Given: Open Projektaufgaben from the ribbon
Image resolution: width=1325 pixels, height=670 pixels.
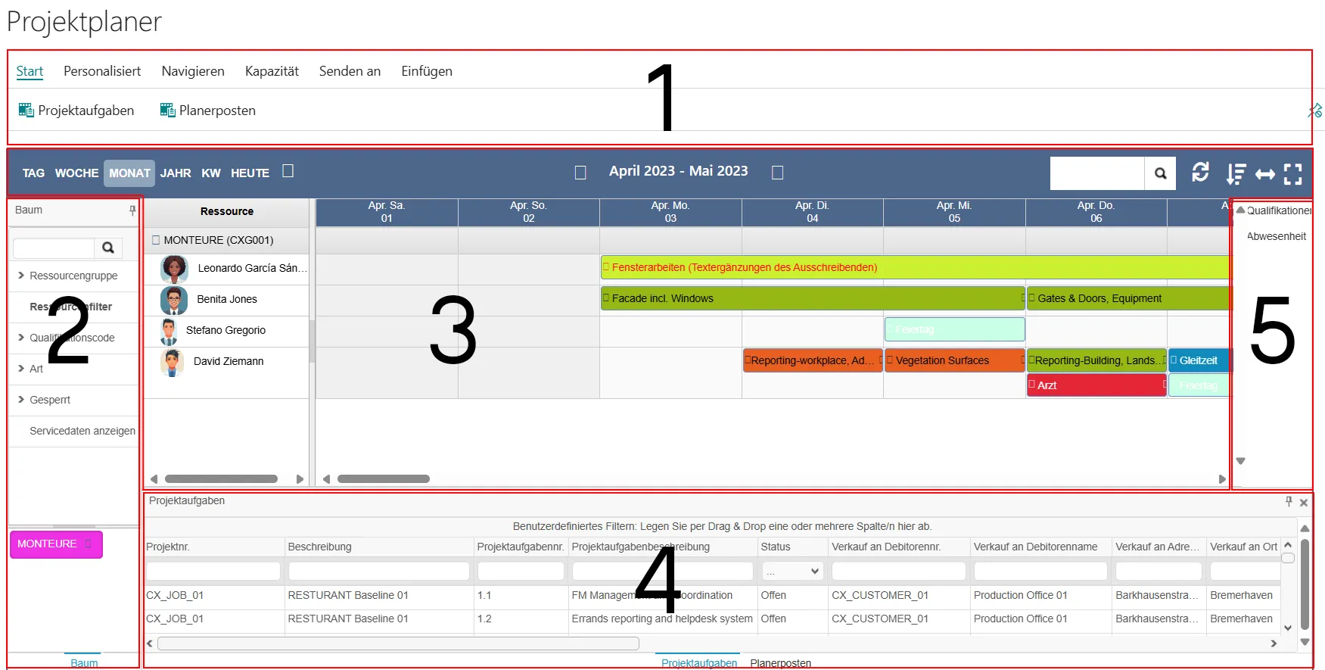Looking at the screenshot, I should click(x=76, y=111).
